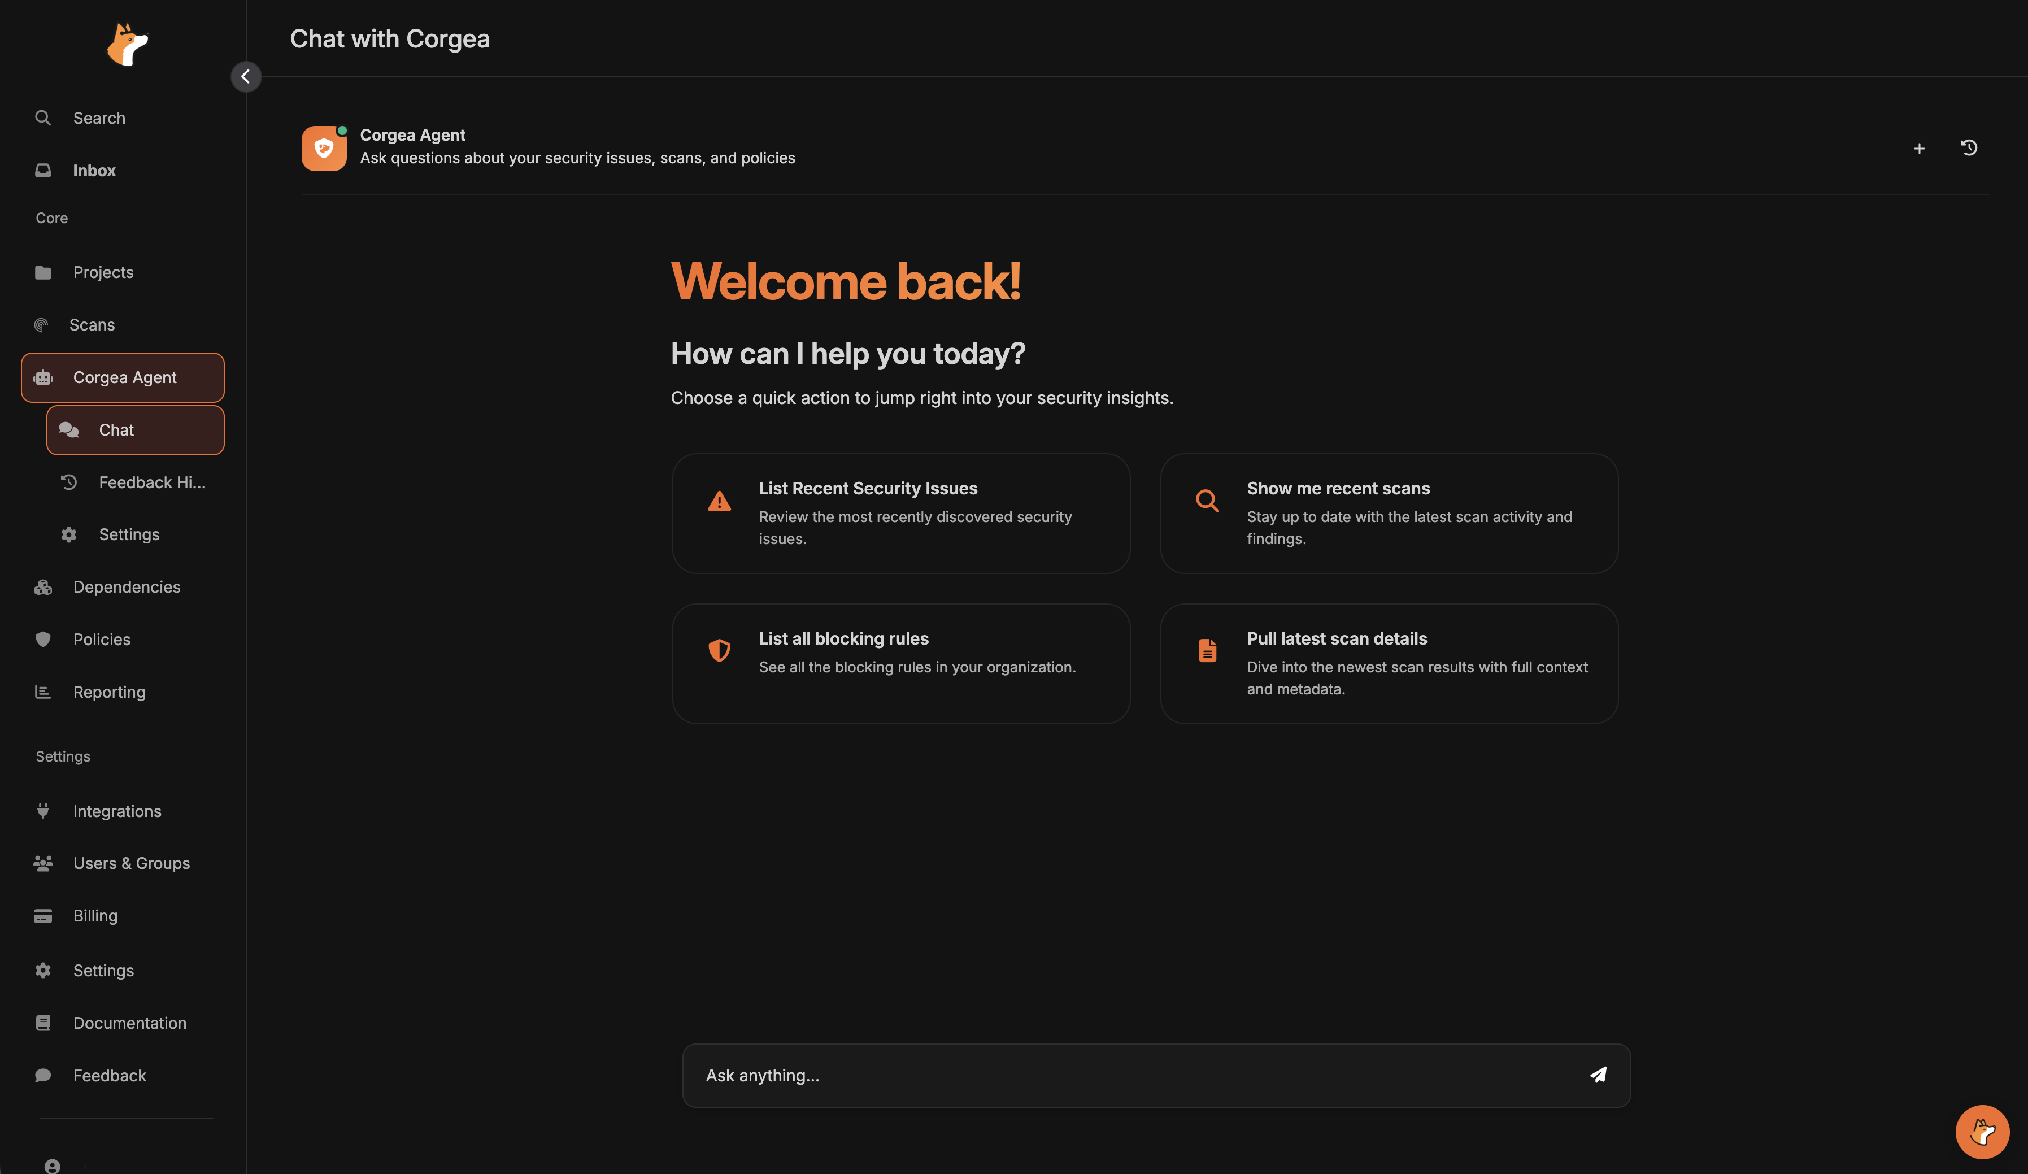Open chat history with the clock icon
Viewport: 2028px width, 1174px height.
tap(1969, 148)
